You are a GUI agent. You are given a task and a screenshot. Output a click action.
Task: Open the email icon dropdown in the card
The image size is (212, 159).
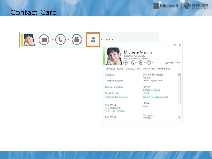pos(152,63)
